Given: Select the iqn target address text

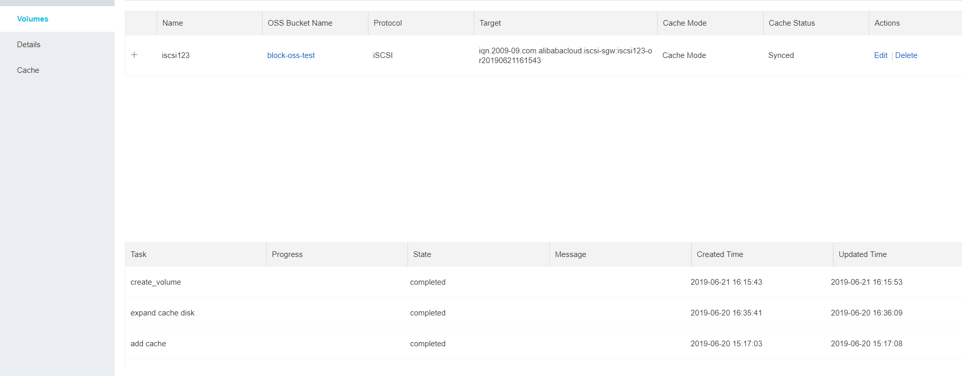Looking at the screenshot, I should tap(565, 55).
